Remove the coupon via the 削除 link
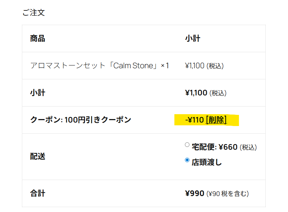The width and height of the screenshot is (288, 212). (216, 120)
